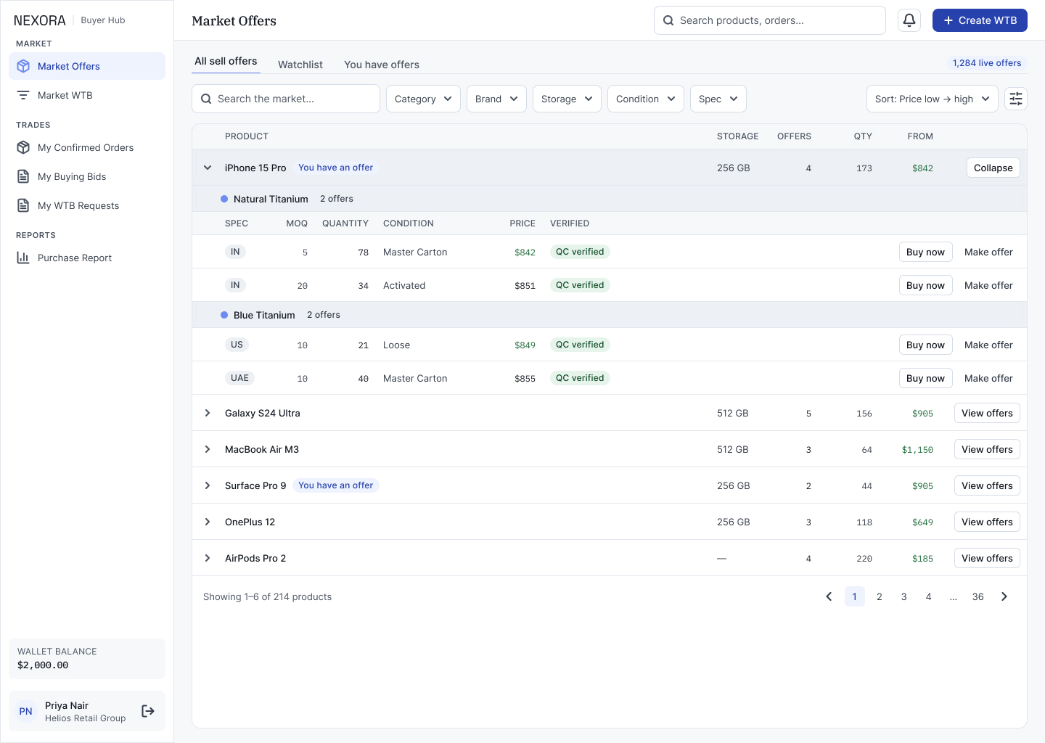The image size is (1045, 743).
Task: Click the PN user avatar
Action: coord(26,711)
